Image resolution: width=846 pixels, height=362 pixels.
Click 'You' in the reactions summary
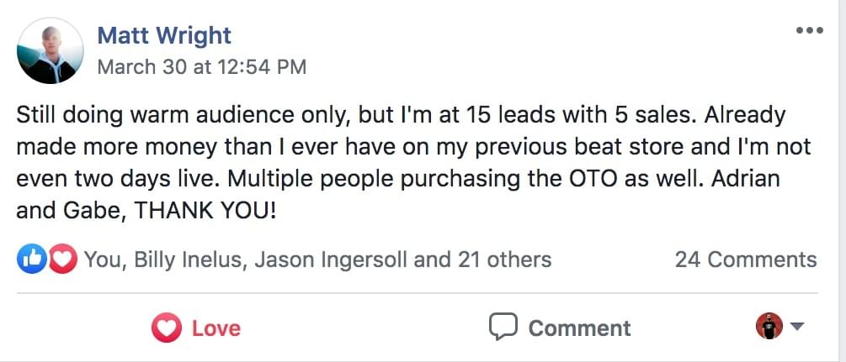tap(102, 260)
